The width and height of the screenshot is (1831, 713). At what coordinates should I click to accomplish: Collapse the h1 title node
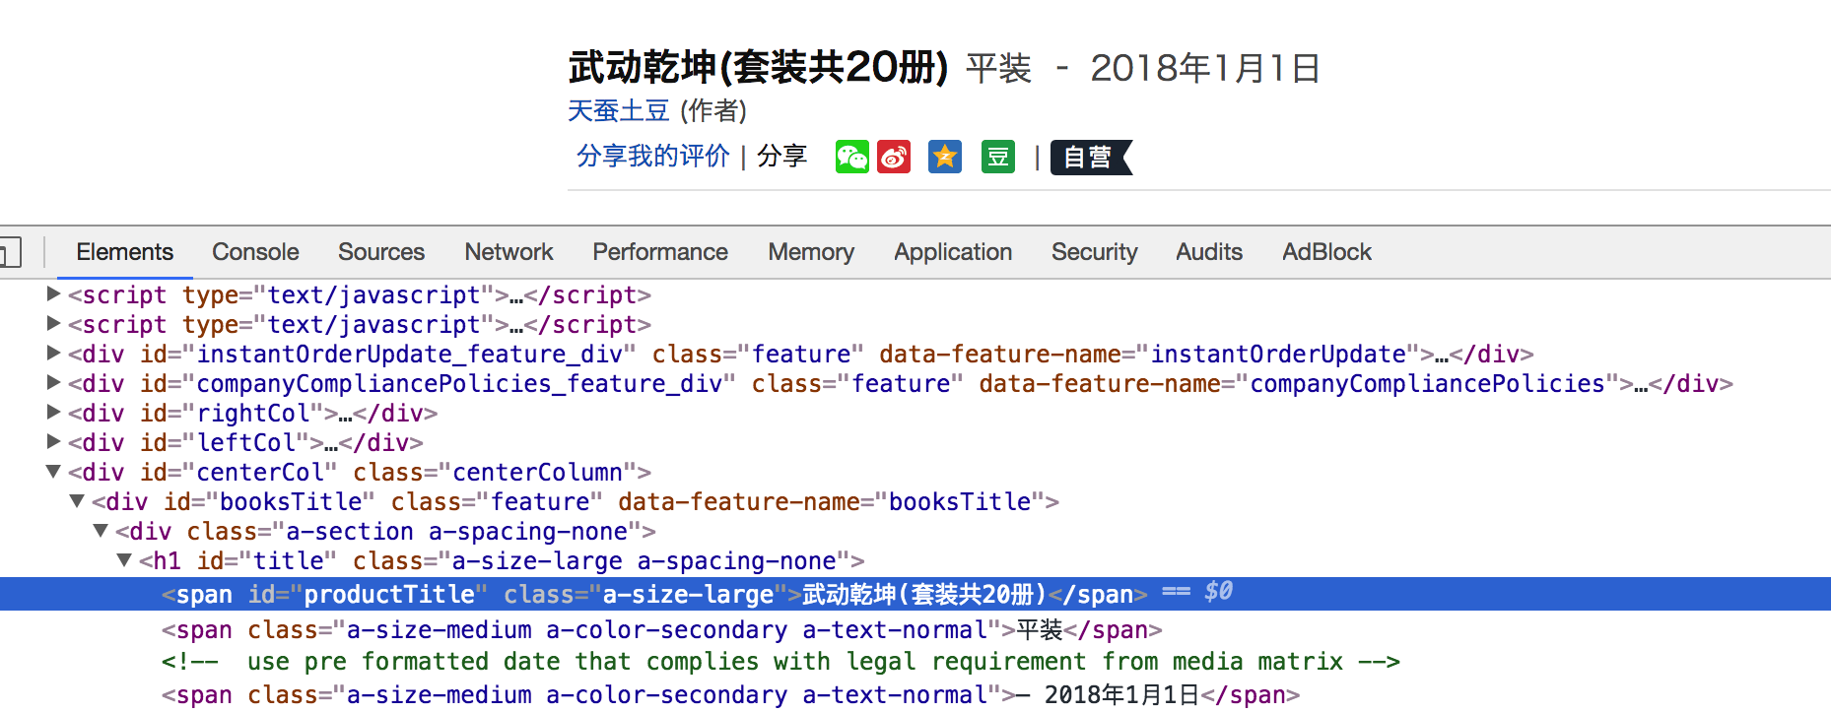click(124, 560)
